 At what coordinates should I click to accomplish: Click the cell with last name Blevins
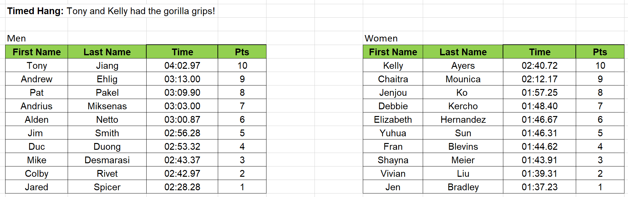463,146
